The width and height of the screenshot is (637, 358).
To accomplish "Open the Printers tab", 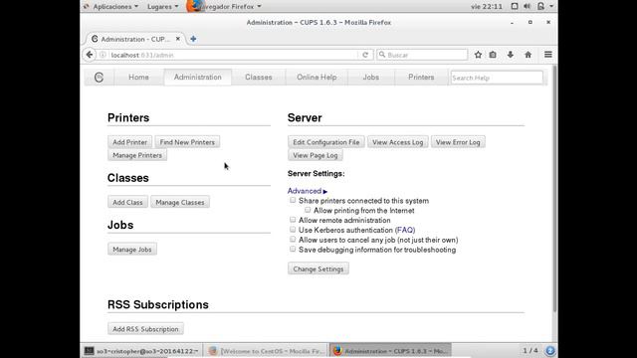I will [421, 78].
